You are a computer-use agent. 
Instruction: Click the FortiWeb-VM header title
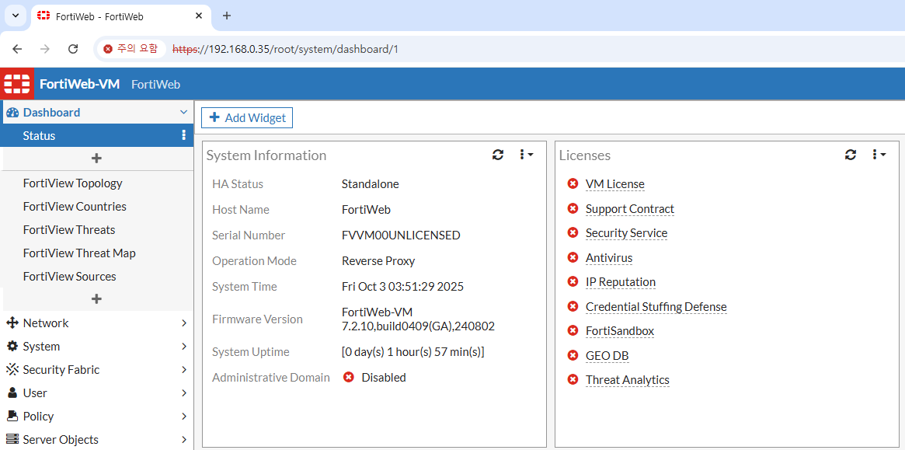[80, 85]
